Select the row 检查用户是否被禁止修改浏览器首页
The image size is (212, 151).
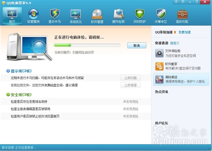coord(76,116)
